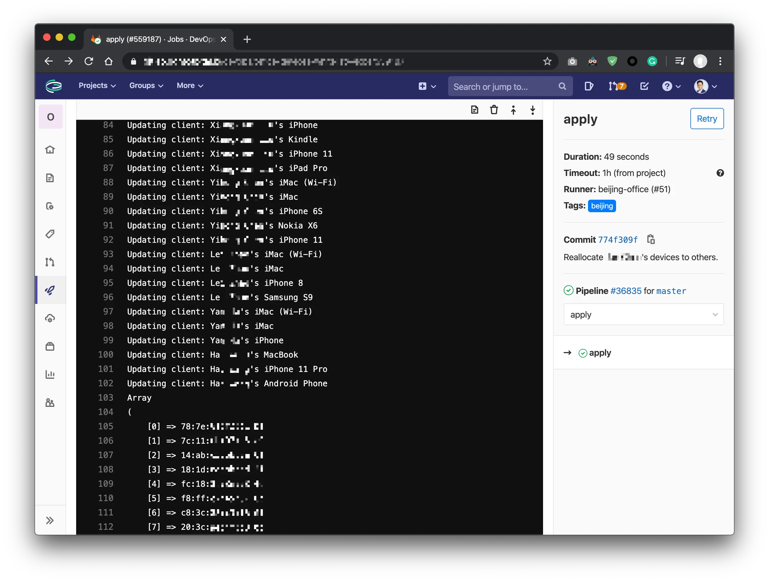Copy commit SHA to clipboard
The width and height of the screenshot is (769, 581).
[x=651, y=239]
